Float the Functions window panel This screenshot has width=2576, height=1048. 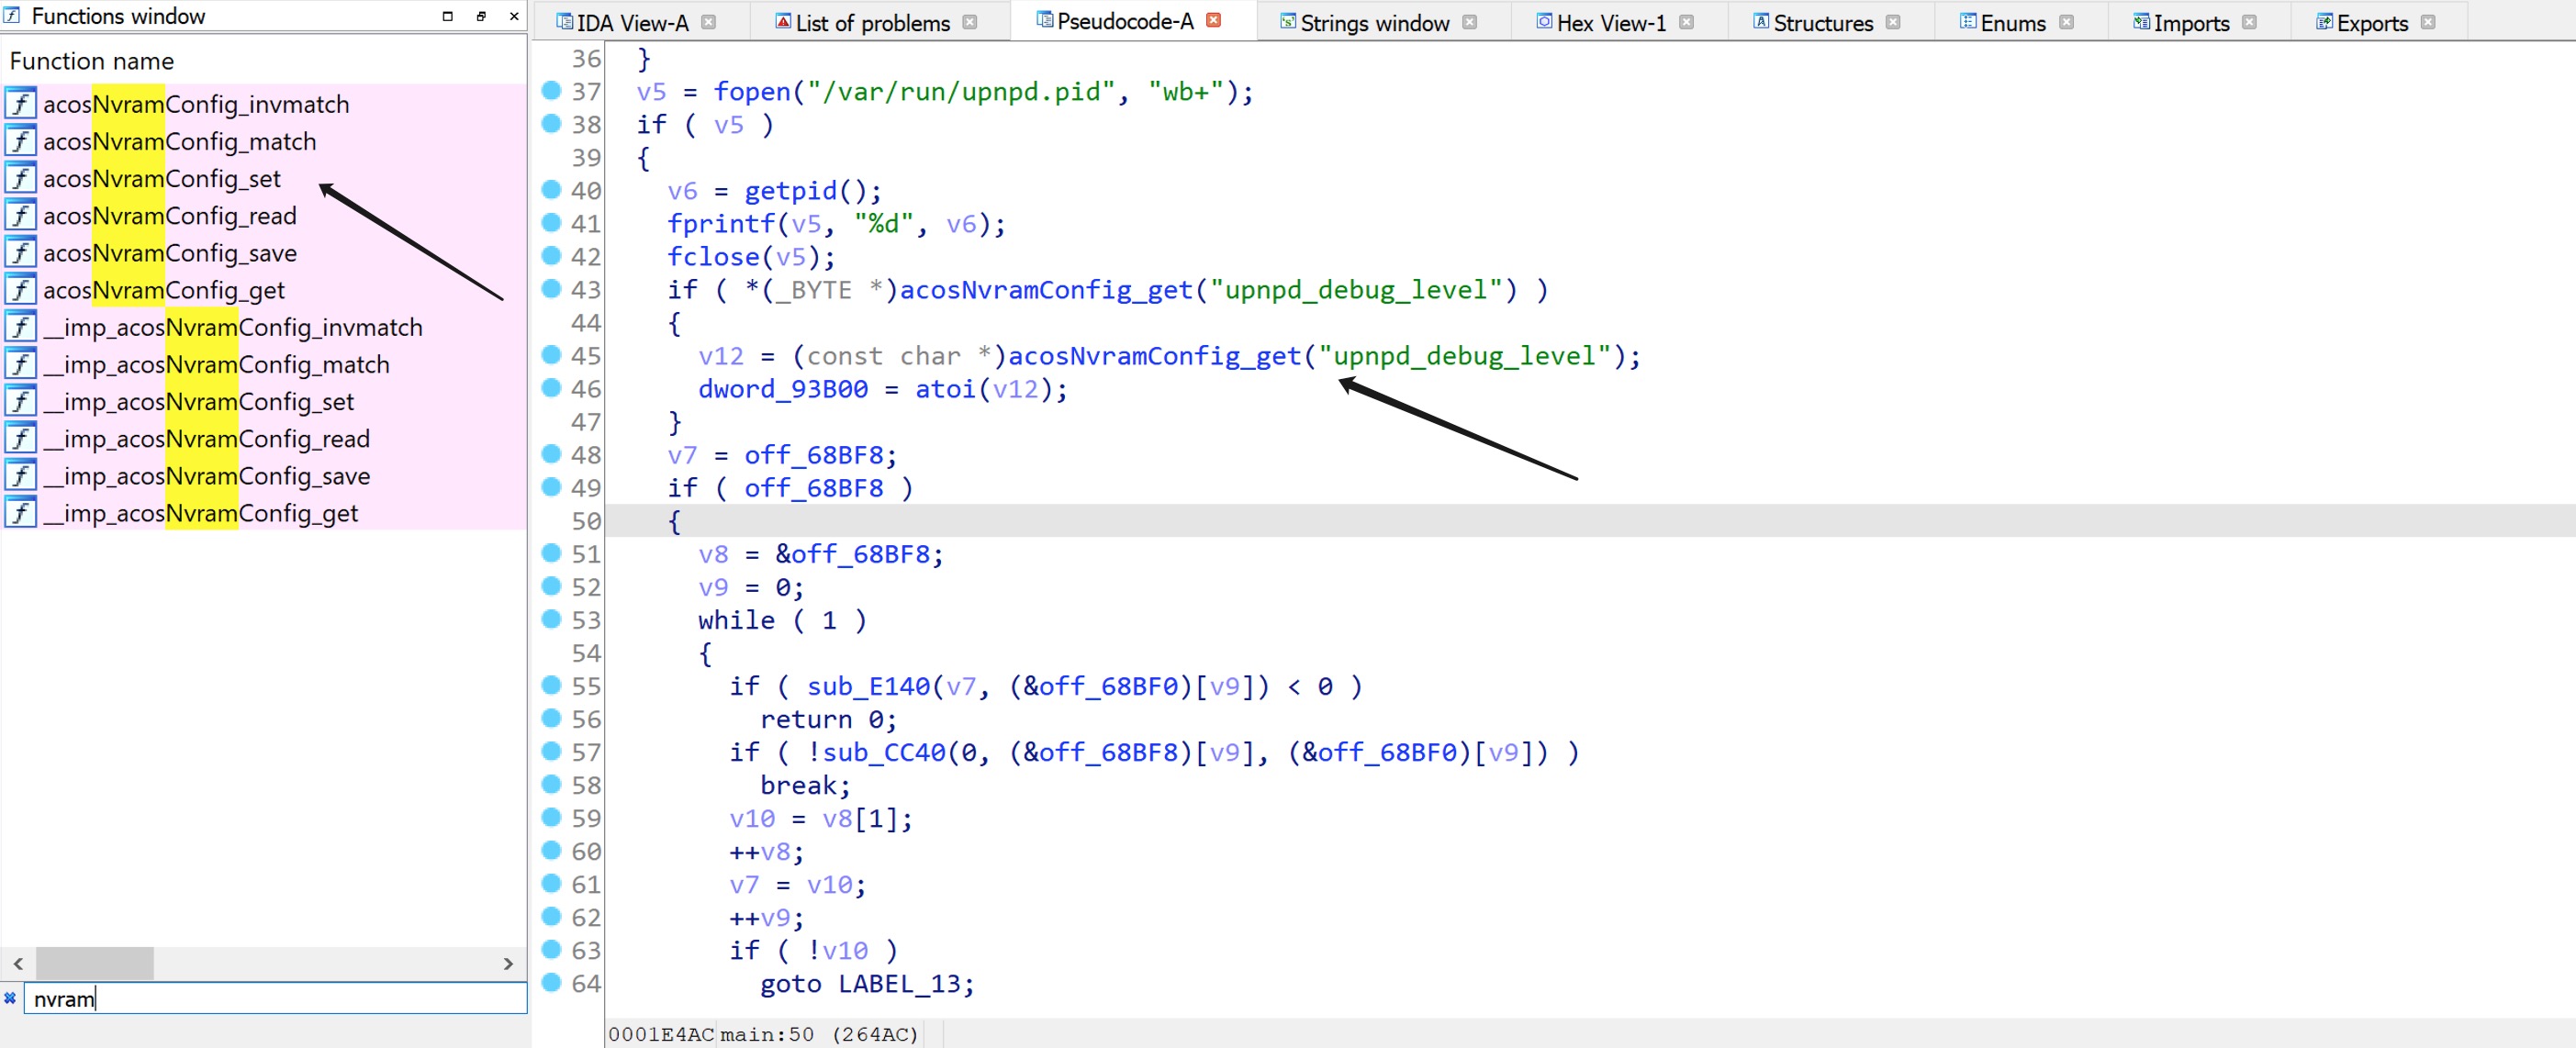[481, 16]
